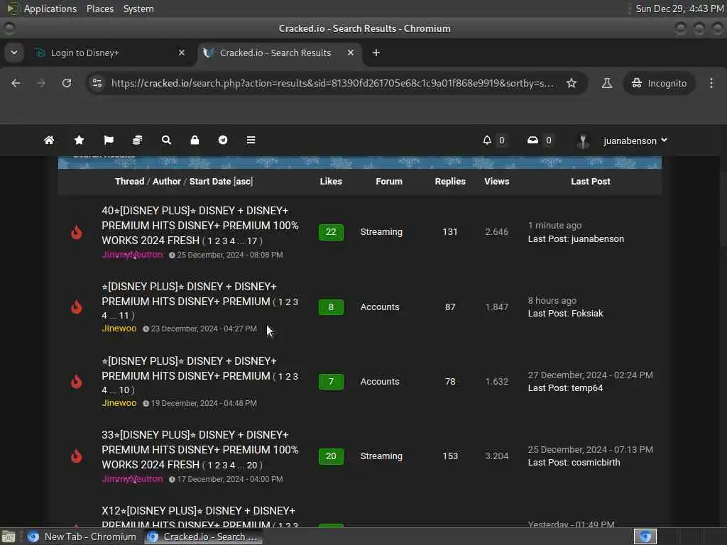
Task: Open the tab search dropdown arrow
Action: 14,53
